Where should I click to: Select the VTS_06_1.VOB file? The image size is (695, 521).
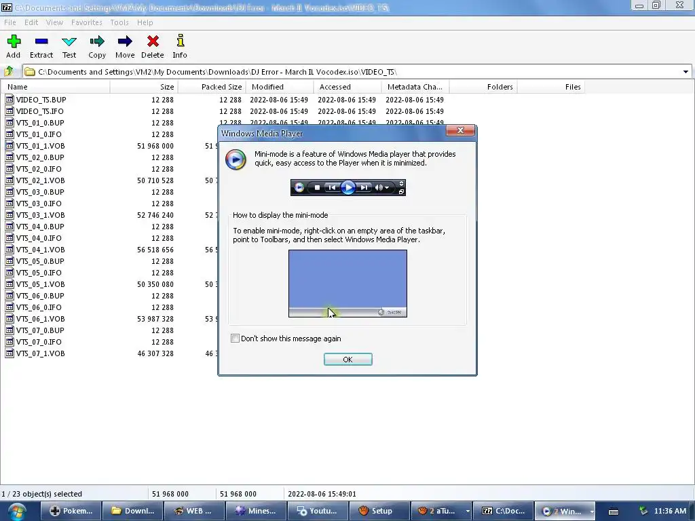point(40,319)
